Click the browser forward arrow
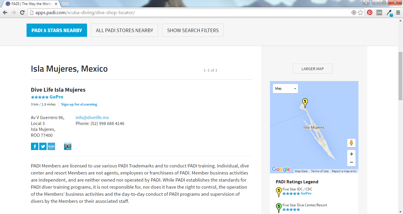The width and height of the screenshot is (403, 214). (x=14, y=13)
